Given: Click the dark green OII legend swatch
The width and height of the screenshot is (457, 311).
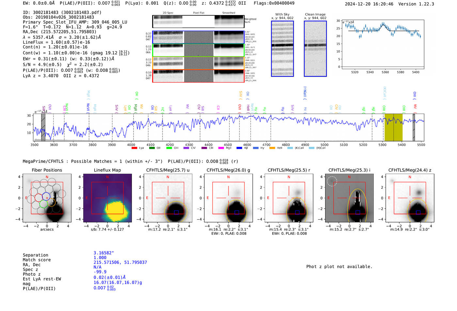Looking at the screenshot, I should 152,148.
